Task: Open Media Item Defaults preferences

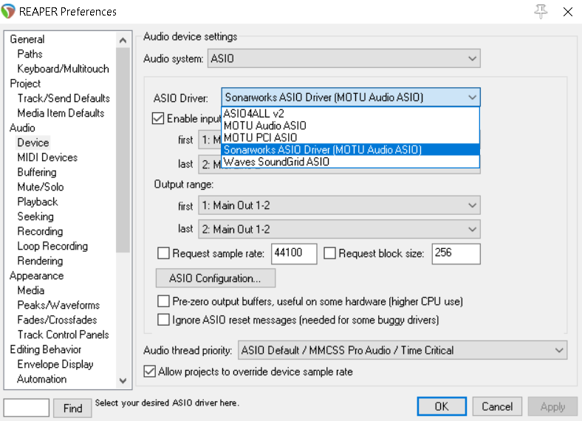Action: pyautogui.click(x=61, y=113)
